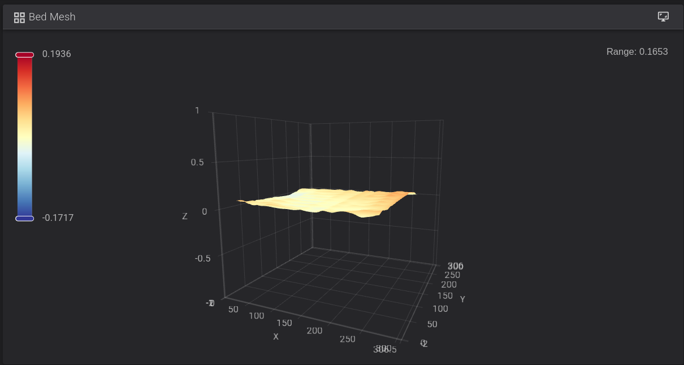The height and width of the screenshot is (365, 684).
Task: Click the Bed Mesh grid icon
Action: (x=19, y=17)
